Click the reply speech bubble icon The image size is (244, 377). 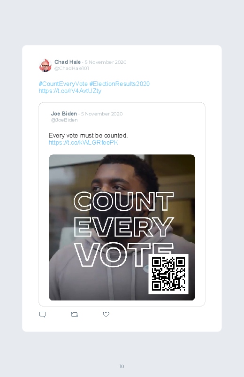coord(43,315)
